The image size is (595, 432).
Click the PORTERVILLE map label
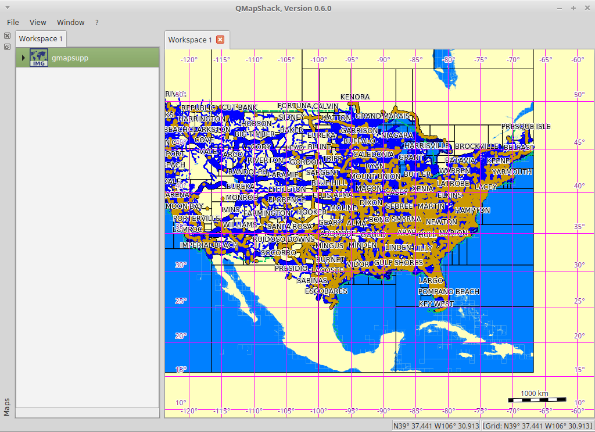196,219
